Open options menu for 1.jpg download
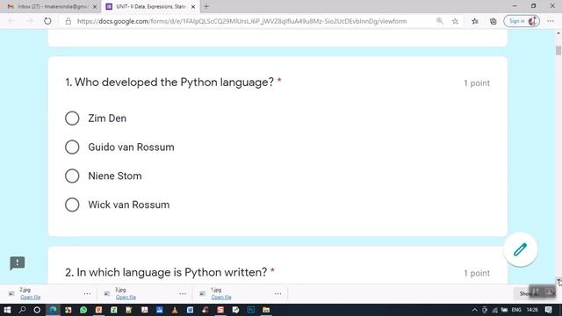 pyautogui.click(x=277, y=293)
